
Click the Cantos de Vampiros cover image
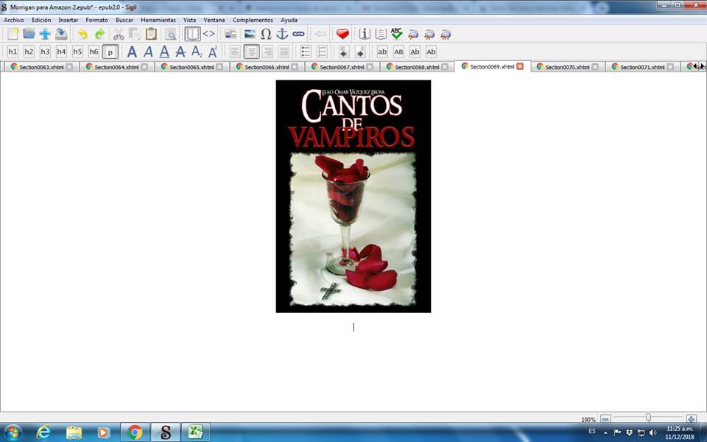pyautogui.click(x=353, y=196)
